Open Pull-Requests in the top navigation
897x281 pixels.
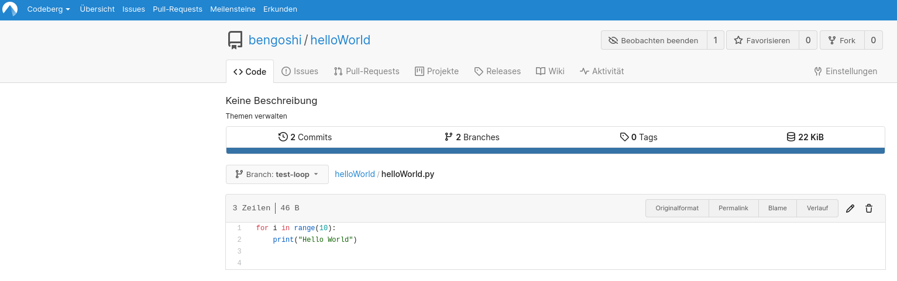[177, 9]
